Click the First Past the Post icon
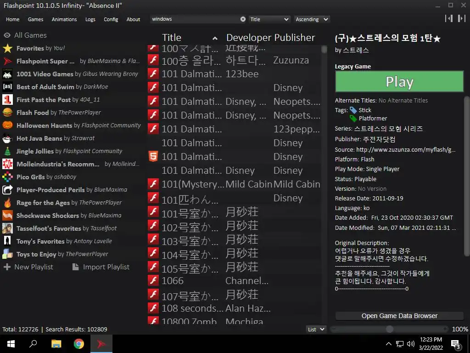This screenshot has width=470, height=353. (7, 100)
